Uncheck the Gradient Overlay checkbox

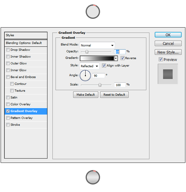point(8,111)
